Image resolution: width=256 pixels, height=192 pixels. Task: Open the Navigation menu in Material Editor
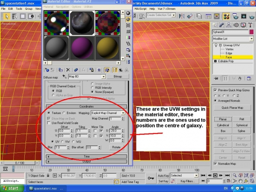pyautogui.click(x=62, y=7)
